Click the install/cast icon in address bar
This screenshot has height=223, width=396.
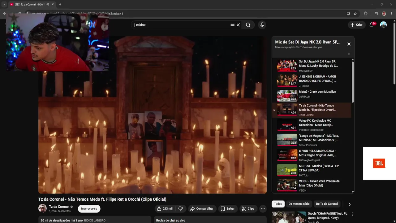(x=348, y=14)
